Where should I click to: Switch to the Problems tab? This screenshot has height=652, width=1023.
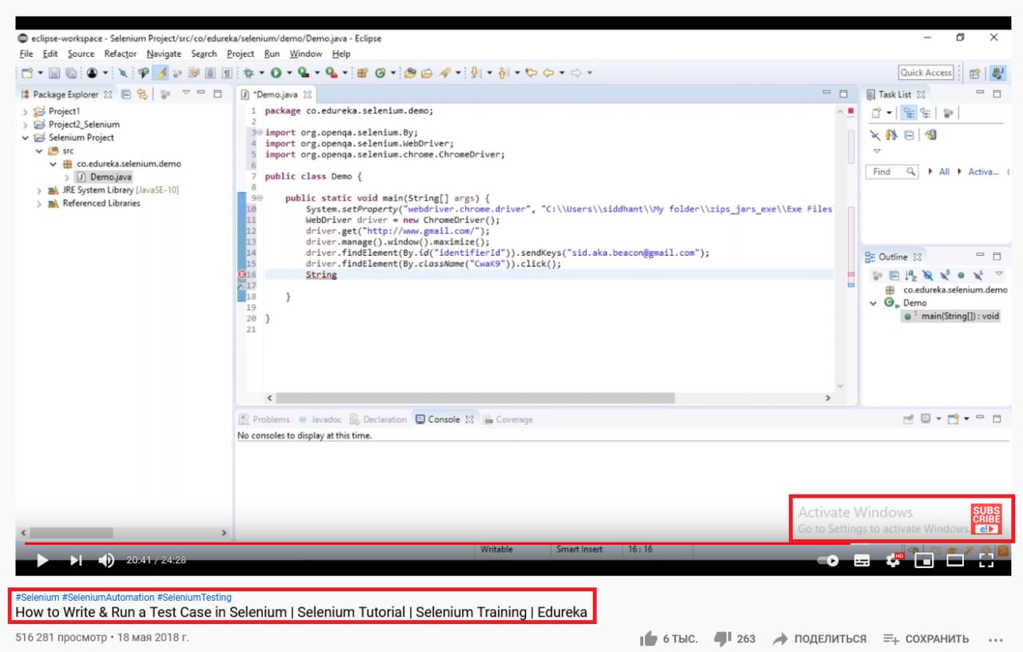tap(265, 419)
